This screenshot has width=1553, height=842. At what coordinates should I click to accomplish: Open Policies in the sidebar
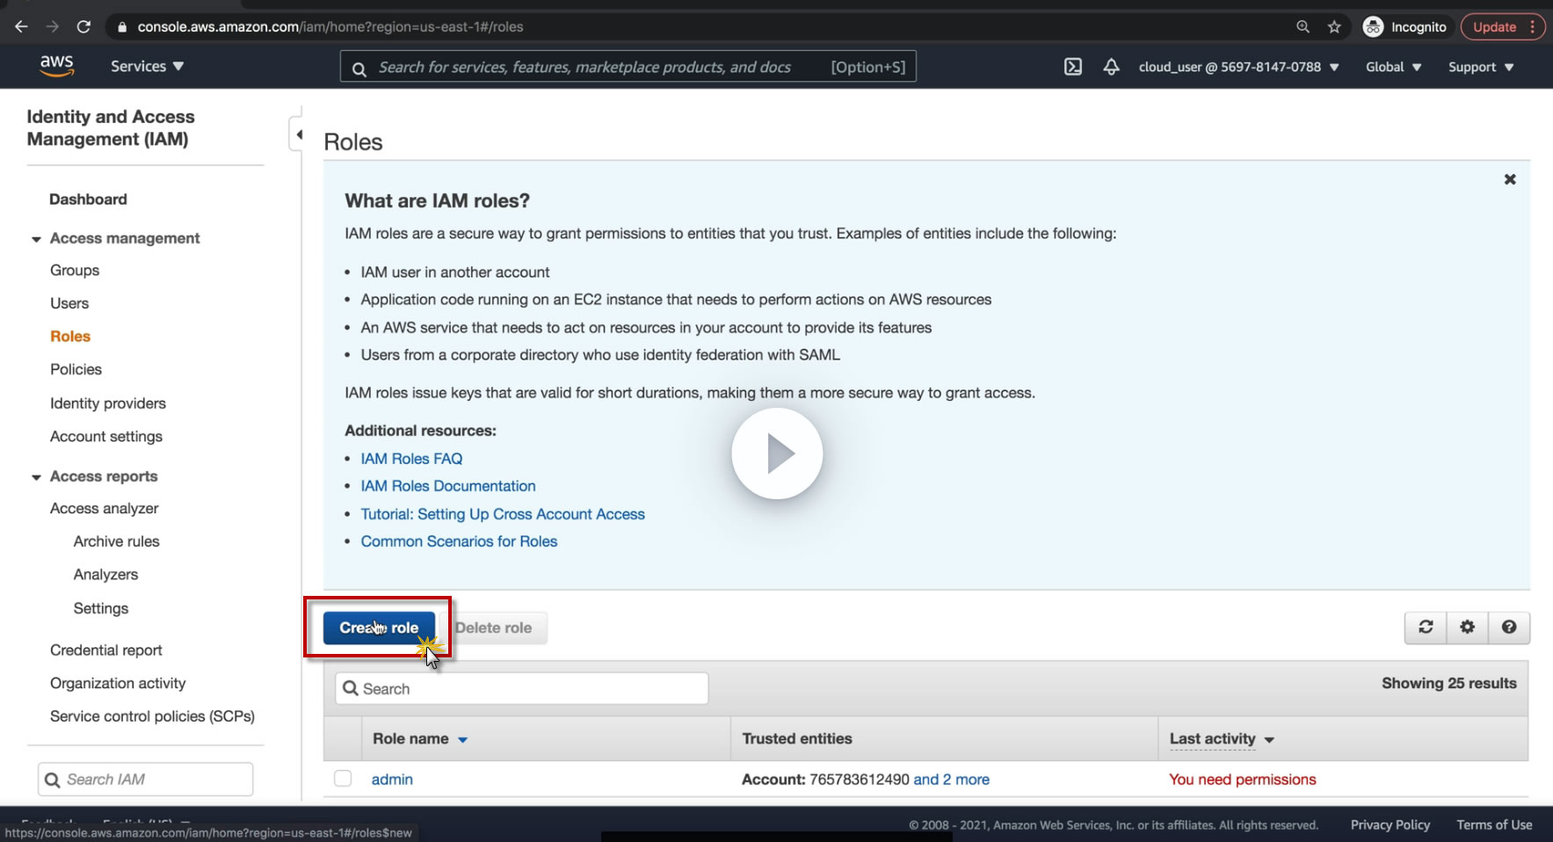(x=76, y=369)
